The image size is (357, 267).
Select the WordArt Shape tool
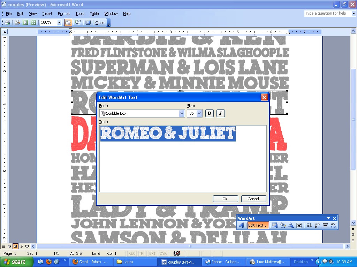point(291,225)
